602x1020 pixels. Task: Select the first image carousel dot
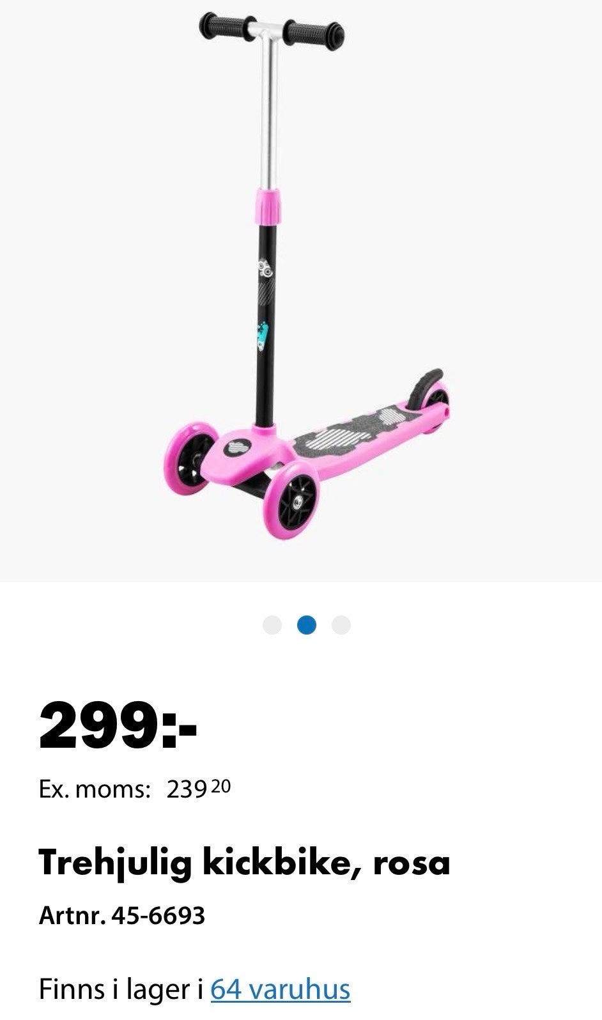click(272, 625)
